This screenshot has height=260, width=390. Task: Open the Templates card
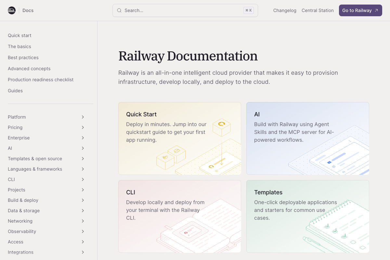pos(308,216)
